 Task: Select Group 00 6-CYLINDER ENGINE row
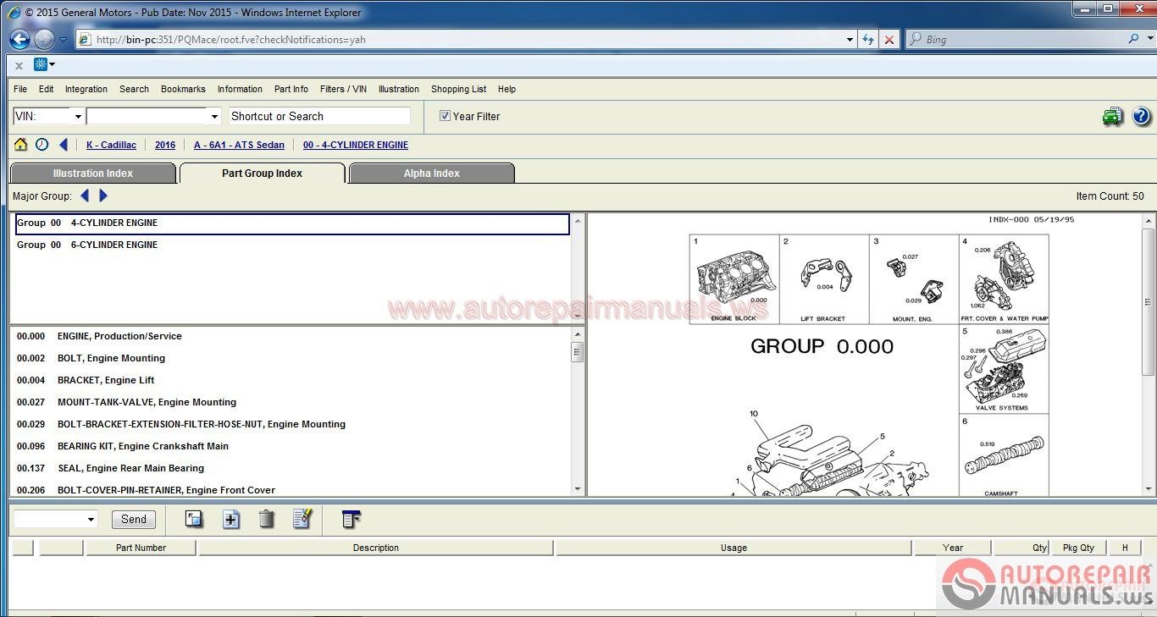(x=292, y=245)
